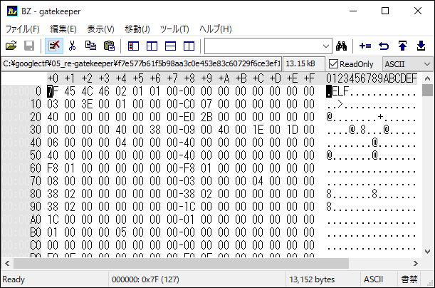Screen dimensions: 435x288
Task: Paste using the clipboard icon
Action: (x=109, y=46)
